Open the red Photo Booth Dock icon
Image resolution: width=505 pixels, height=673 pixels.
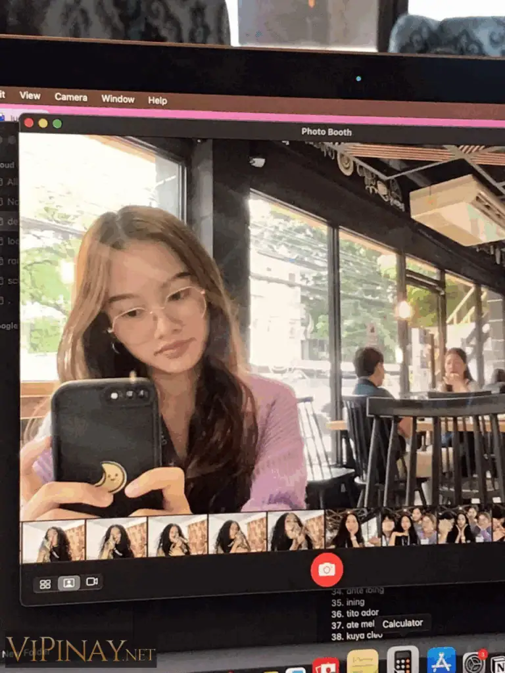pos(325,665)
